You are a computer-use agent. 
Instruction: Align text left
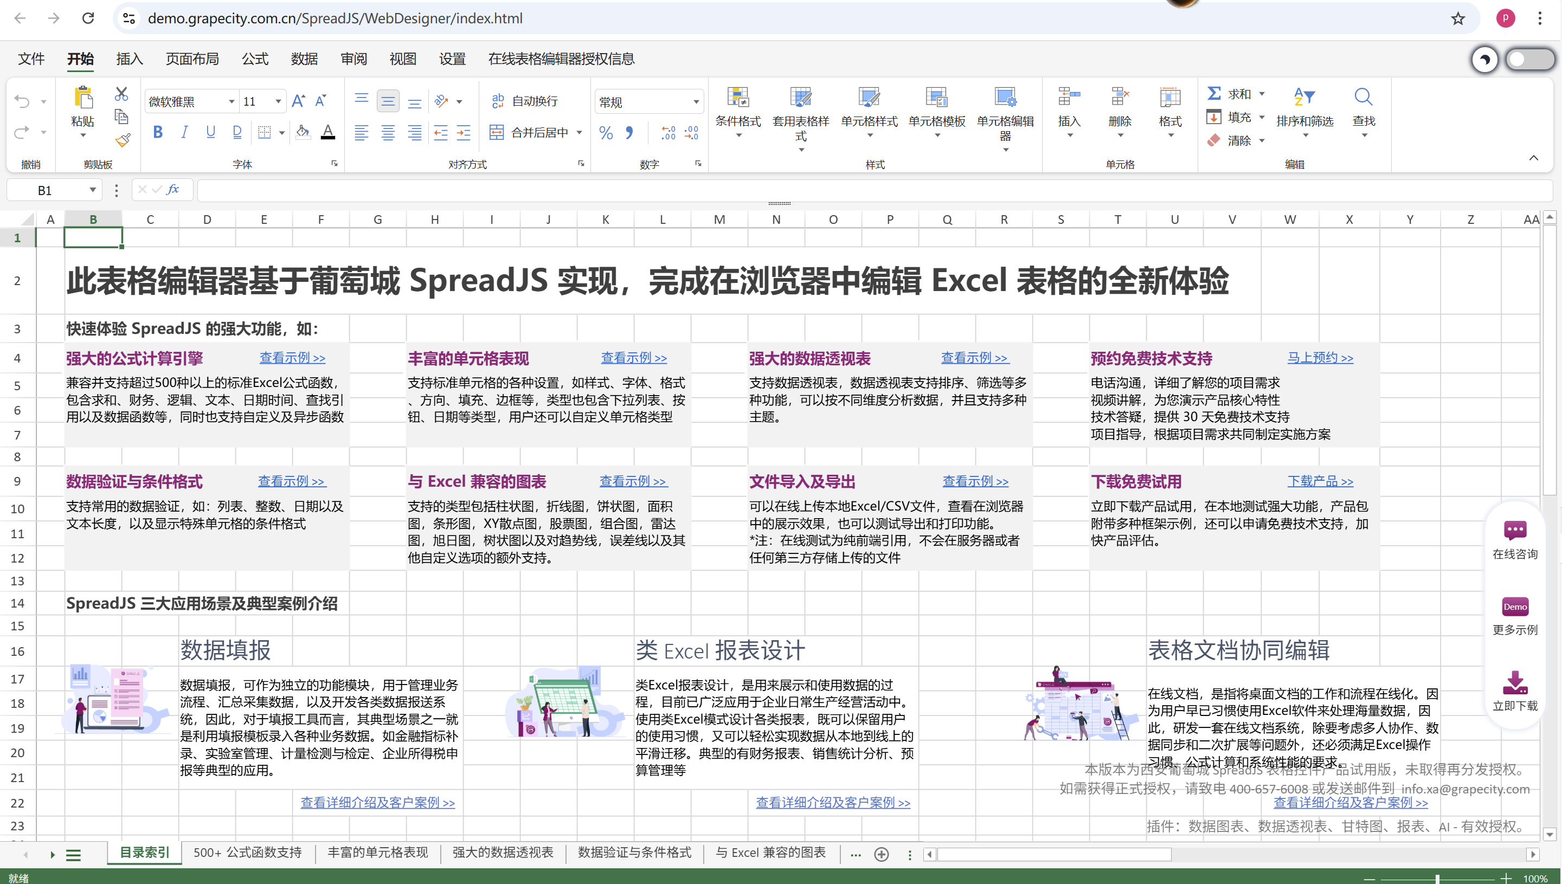coord(361,132)
